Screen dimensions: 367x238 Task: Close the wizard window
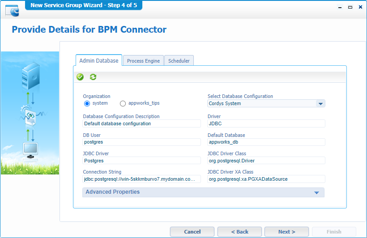pyautogui.click(x=360, y=7)
